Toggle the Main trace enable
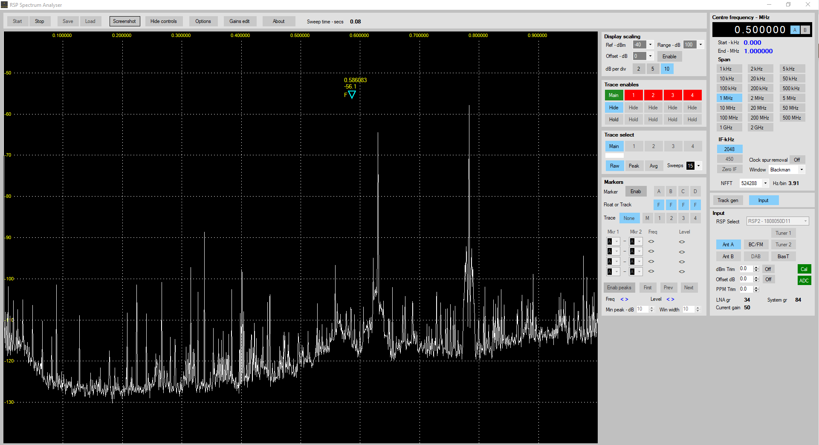819x445 pixels. point(614,95)
